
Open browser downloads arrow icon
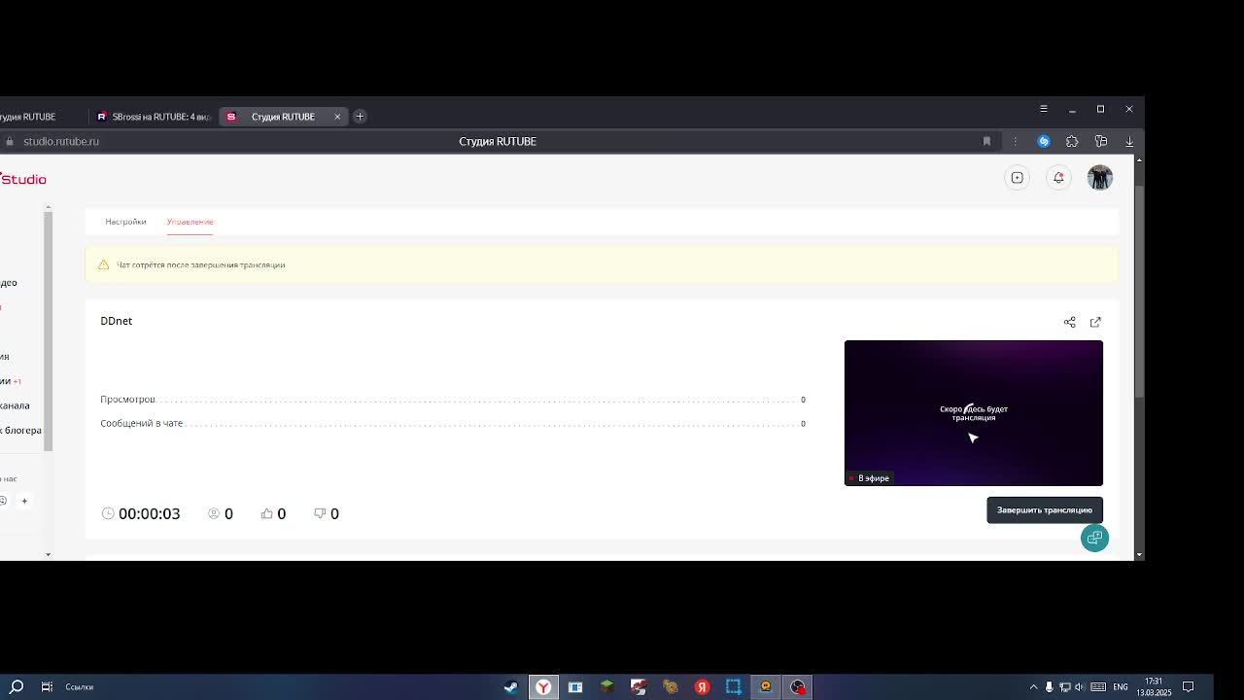(1129, 141)
